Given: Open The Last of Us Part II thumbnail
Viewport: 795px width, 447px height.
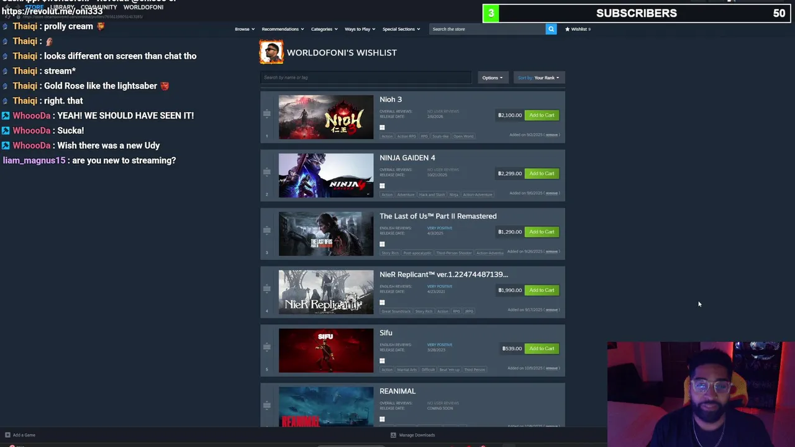Looking at the screenshot, I should tap(326, 233).
